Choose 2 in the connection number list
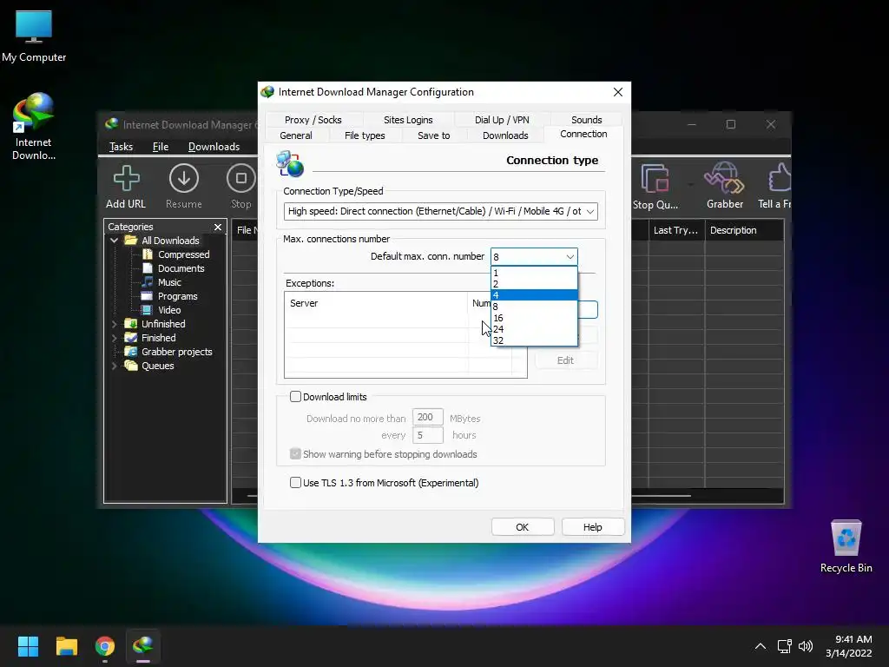Viewport: 889px width, 667px height. coord(534,284)
